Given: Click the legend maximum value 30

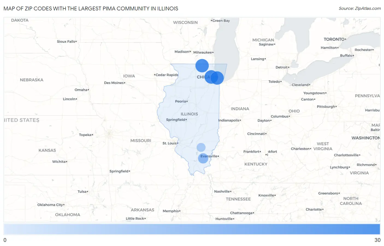Looking at the screenshot, I should pos(377,240).
